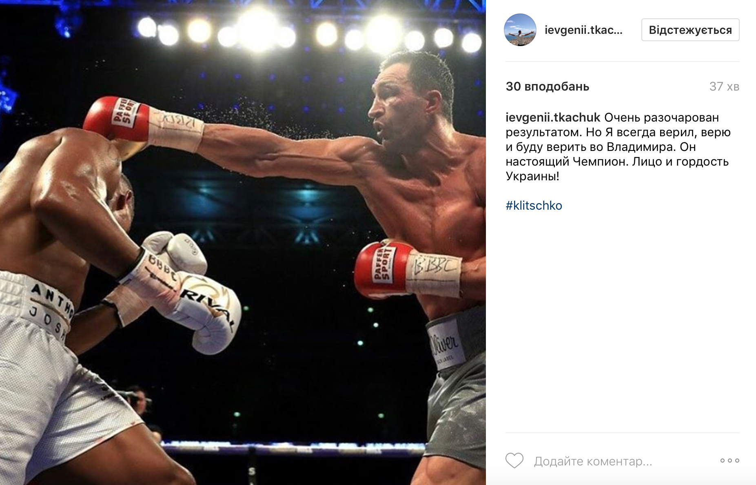The image size is (756, 485).
Task: Open the #klitschko hashtag link
Action: 534,206
